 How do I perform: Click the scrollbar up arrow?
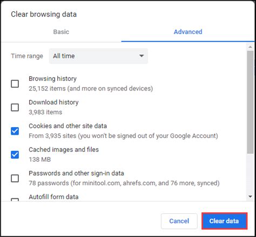[250, 47]
